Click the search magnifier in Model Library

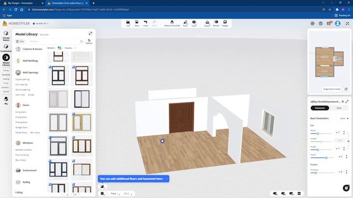tap(82, 42)
